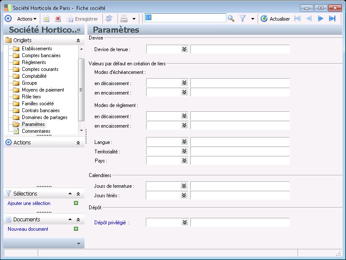Click the magnifying glass search icon
This screenshot has width=346, height=260.
click(231, 18)
